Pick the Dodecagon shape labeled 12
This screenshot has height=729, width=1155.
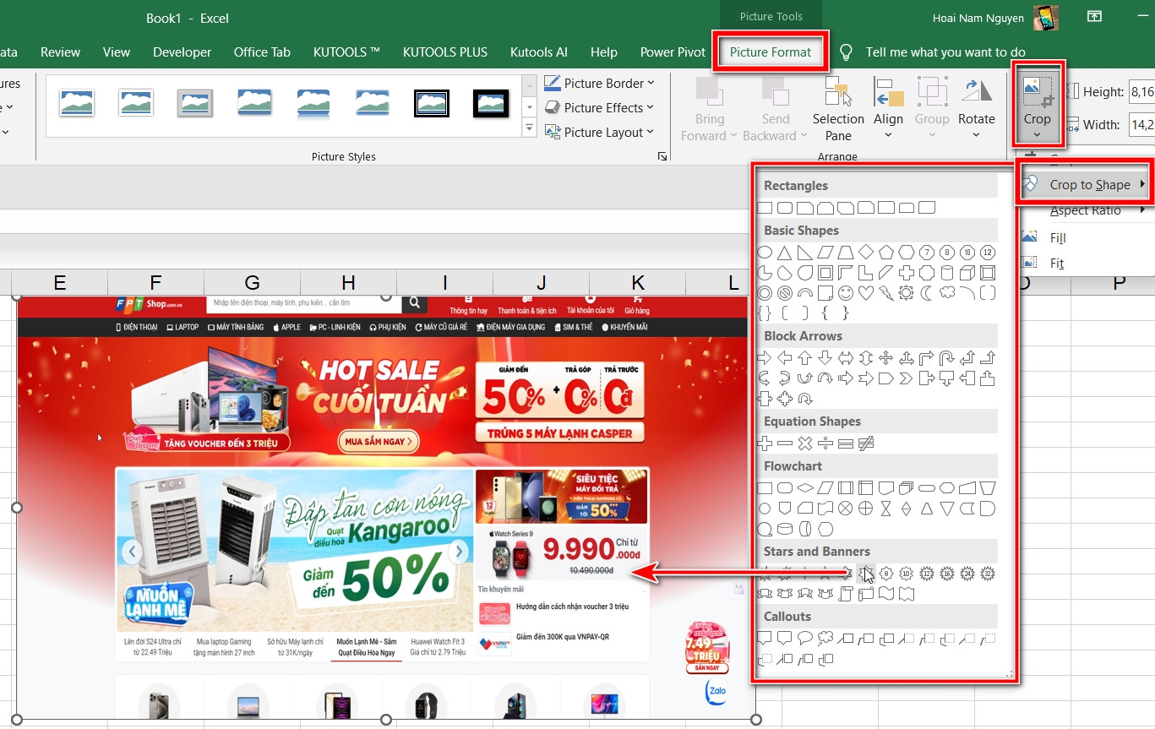click(x=988, y=252)
